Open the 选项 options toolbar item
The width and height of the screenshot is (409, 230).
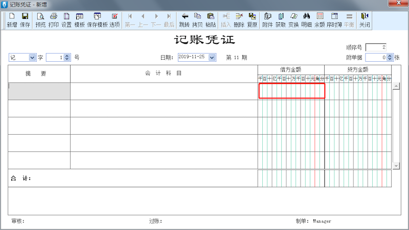point(115,20)
